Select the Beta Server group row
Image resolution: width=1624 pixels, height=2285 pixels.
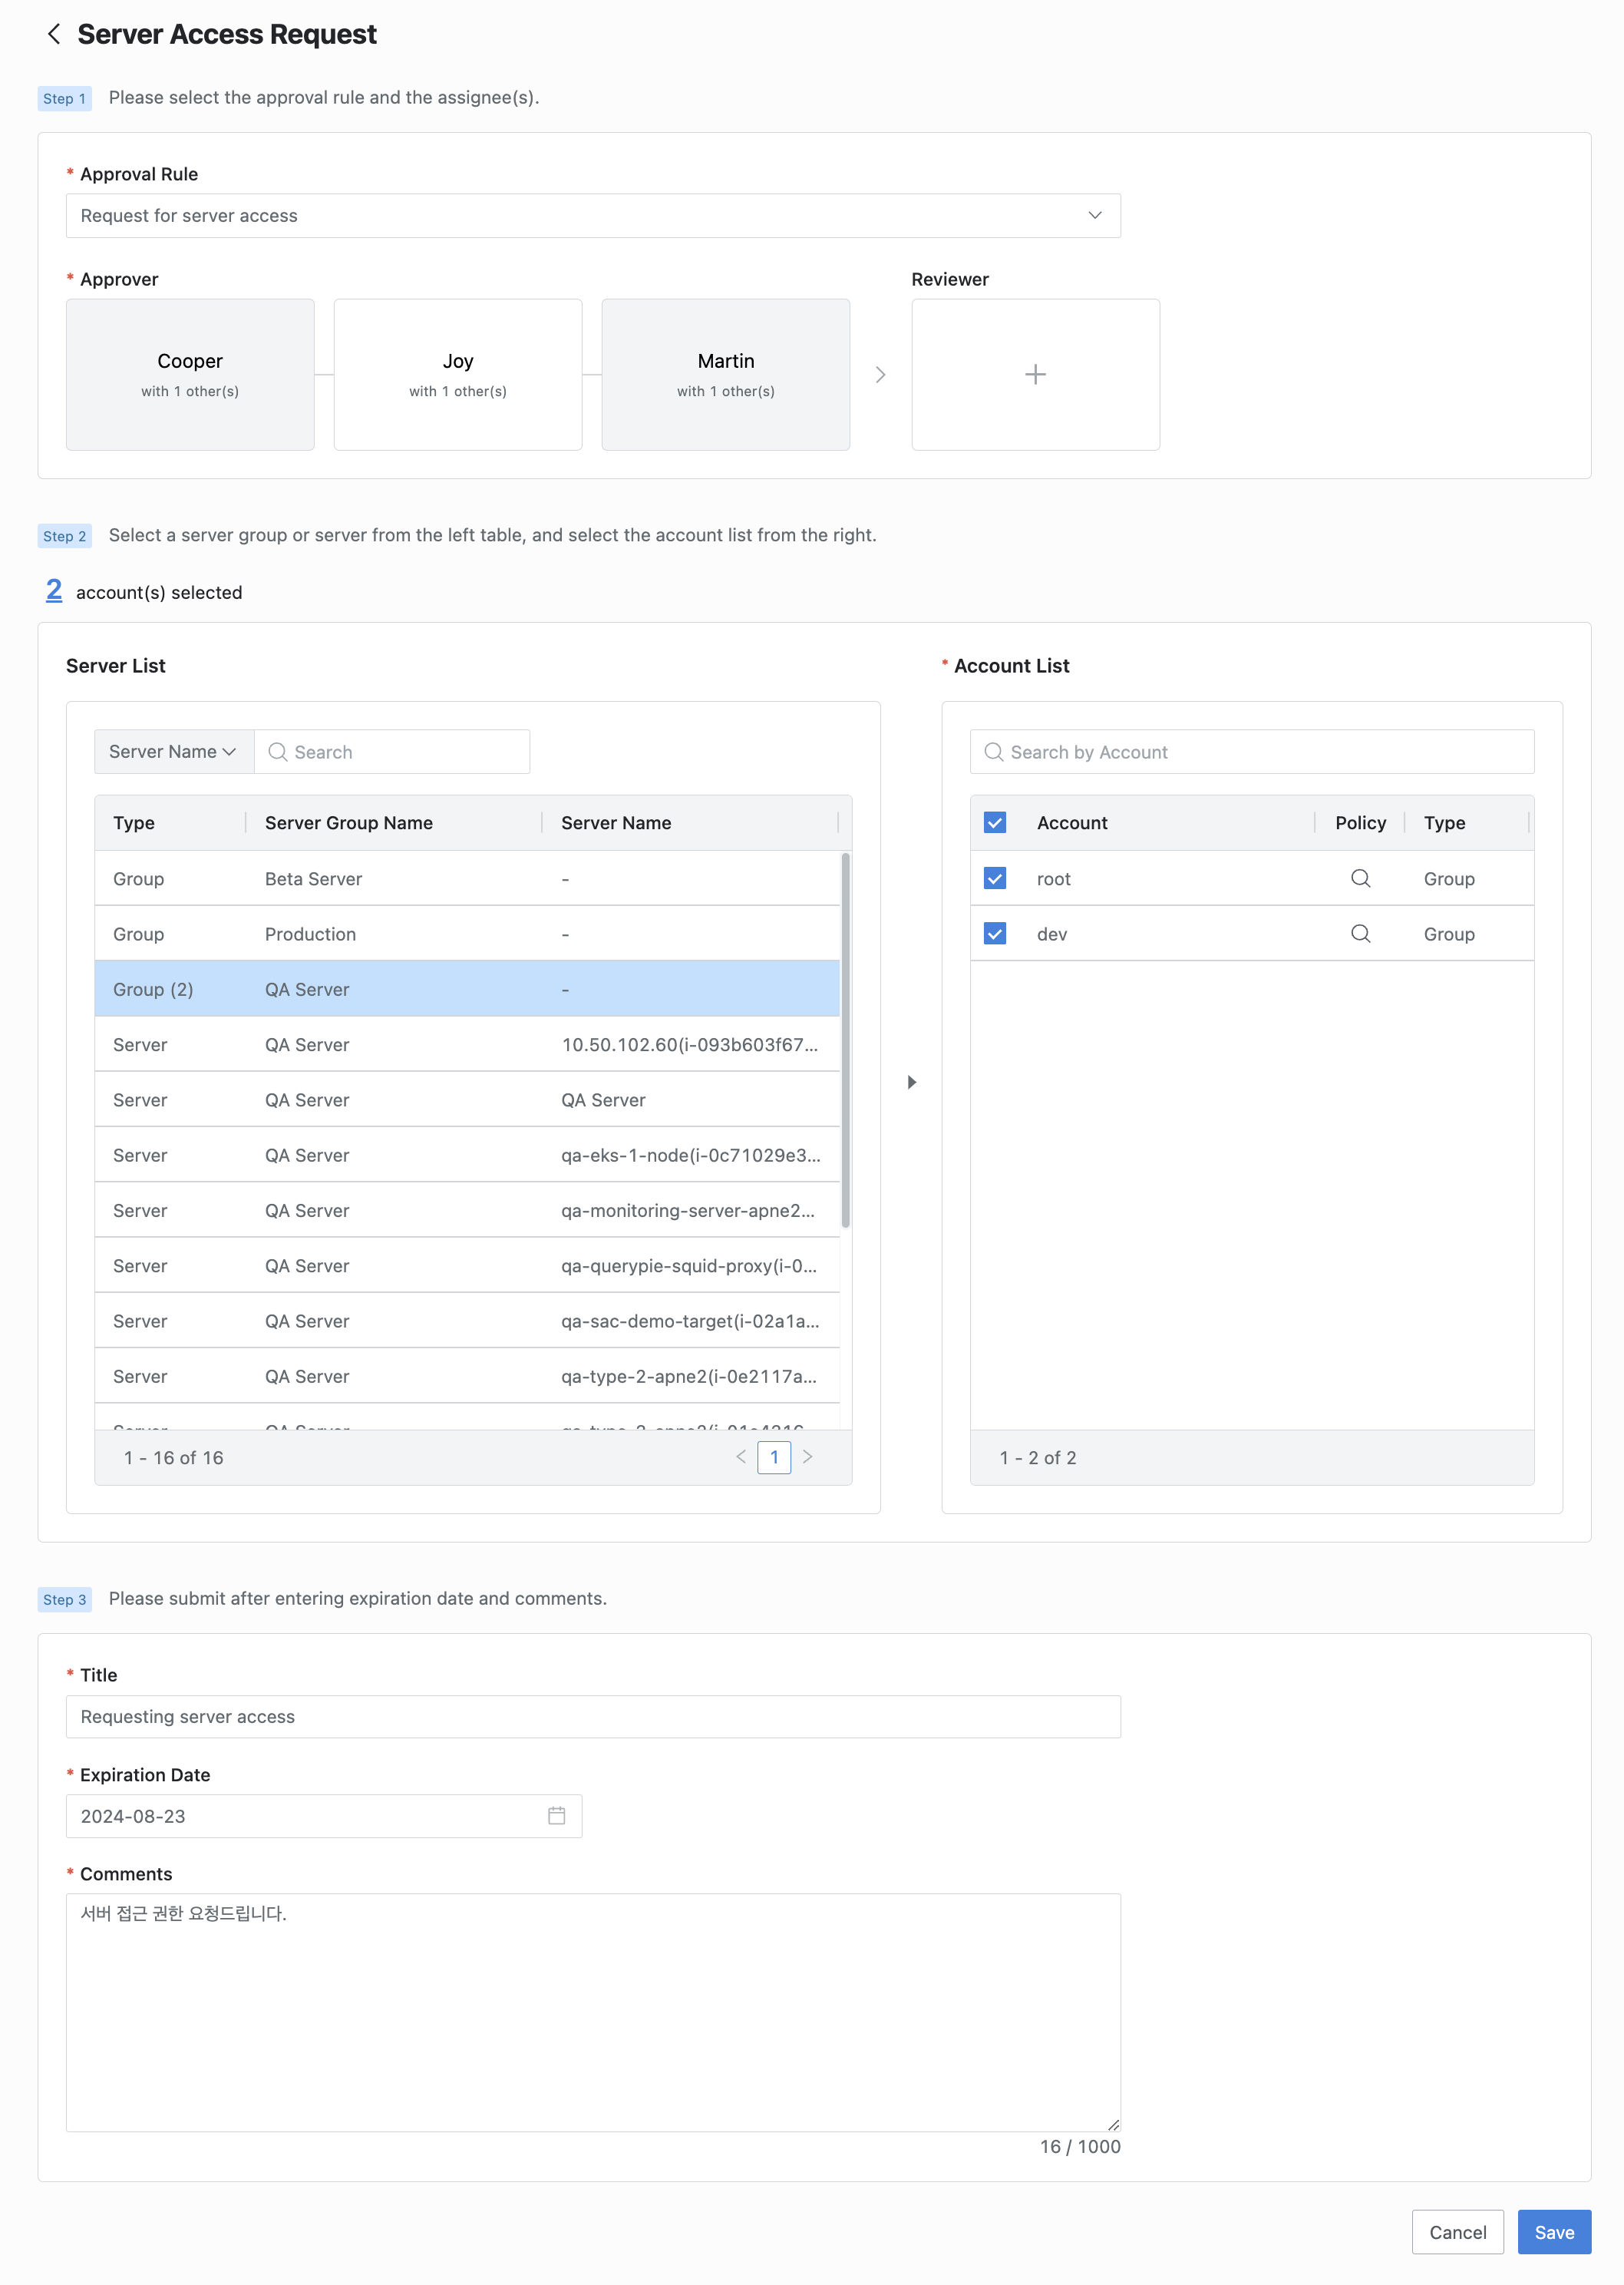(467, 878)
